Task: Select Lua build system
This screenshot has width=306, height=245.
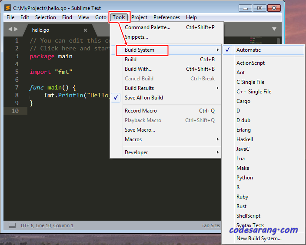Action: click(x=263, y=159)
